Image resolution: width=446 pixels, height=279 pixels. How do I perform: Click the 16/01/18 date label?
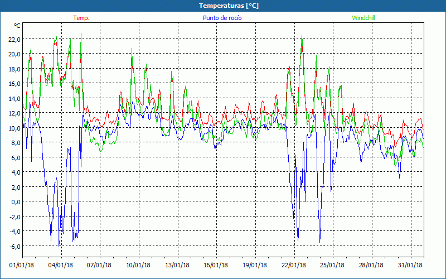[x=216, y=266]
